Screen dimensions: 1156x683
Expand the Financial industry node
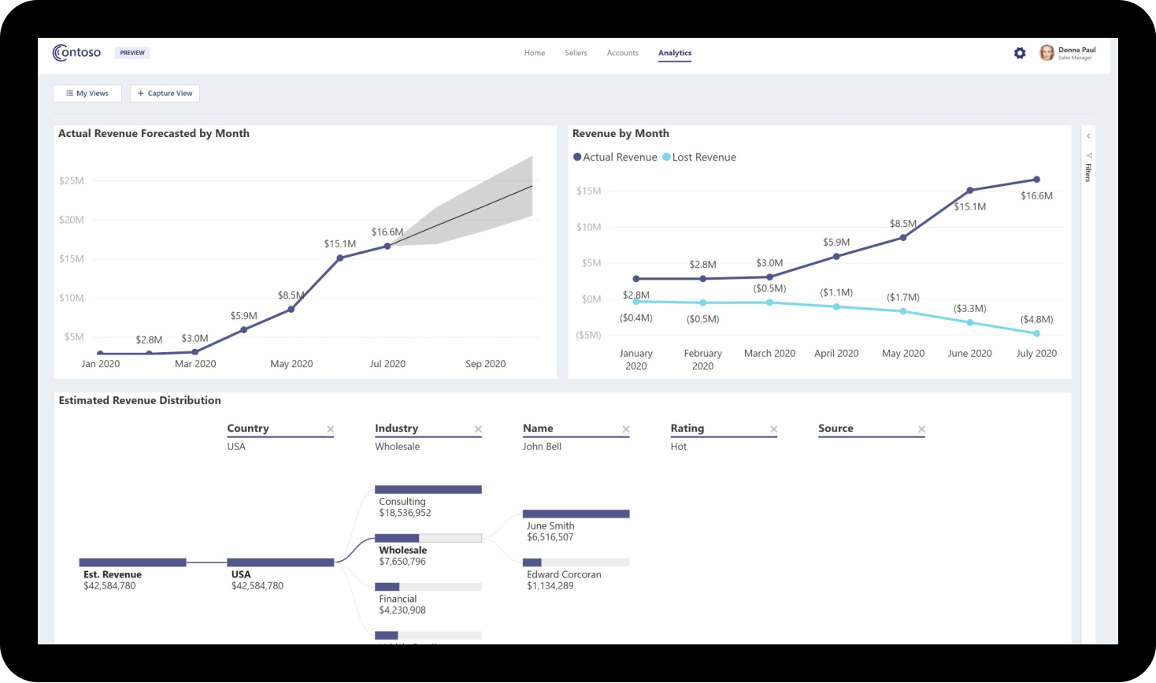pos(428,587)
